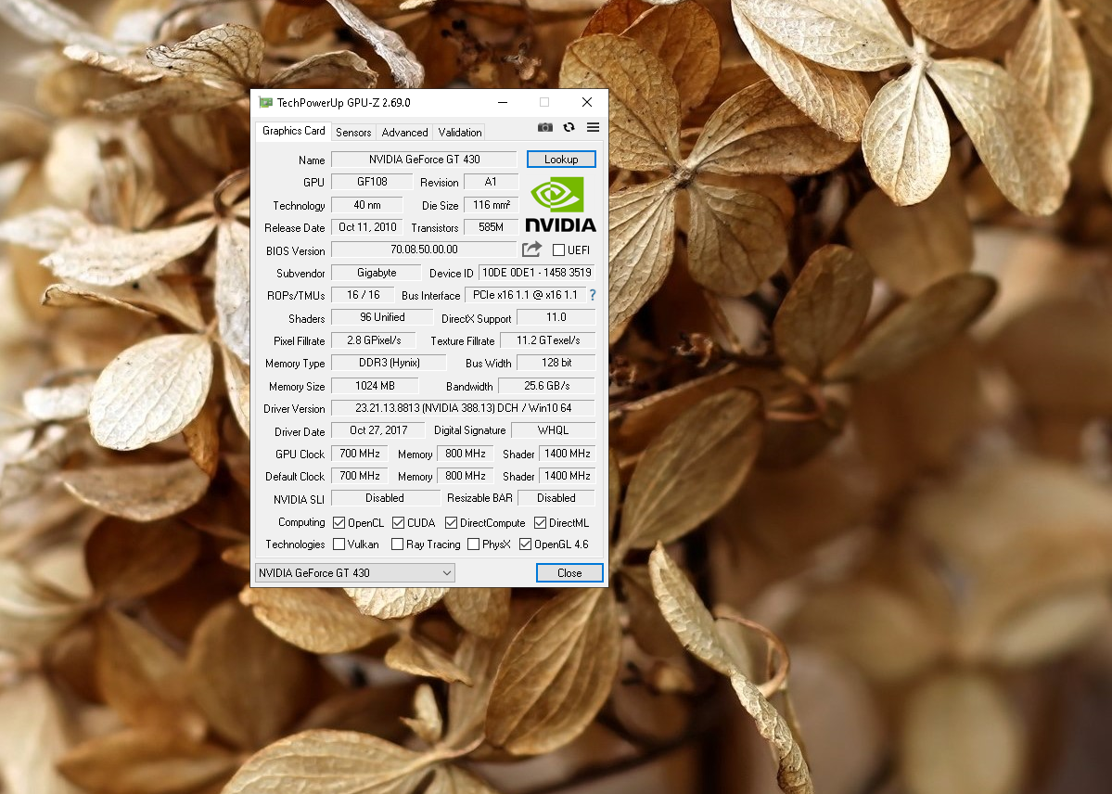Enable the Vulkan checkbox
The height and width of the screenshot is (794, 1112).
point(339,544)
